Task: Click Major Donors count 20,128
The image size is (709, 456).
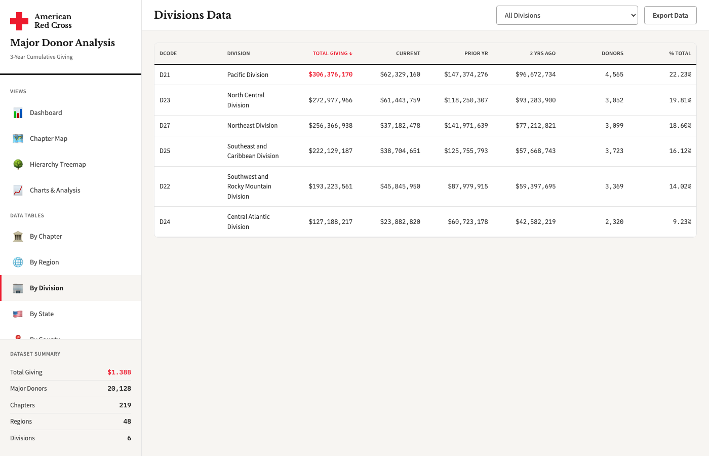Action: 119,389
